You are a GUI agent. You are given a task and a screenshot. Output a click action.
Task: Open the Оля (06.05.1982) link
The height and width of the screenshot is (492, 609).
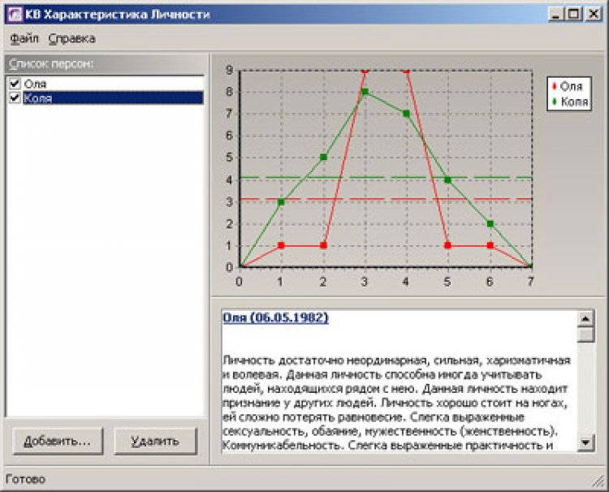coord(276,317)
